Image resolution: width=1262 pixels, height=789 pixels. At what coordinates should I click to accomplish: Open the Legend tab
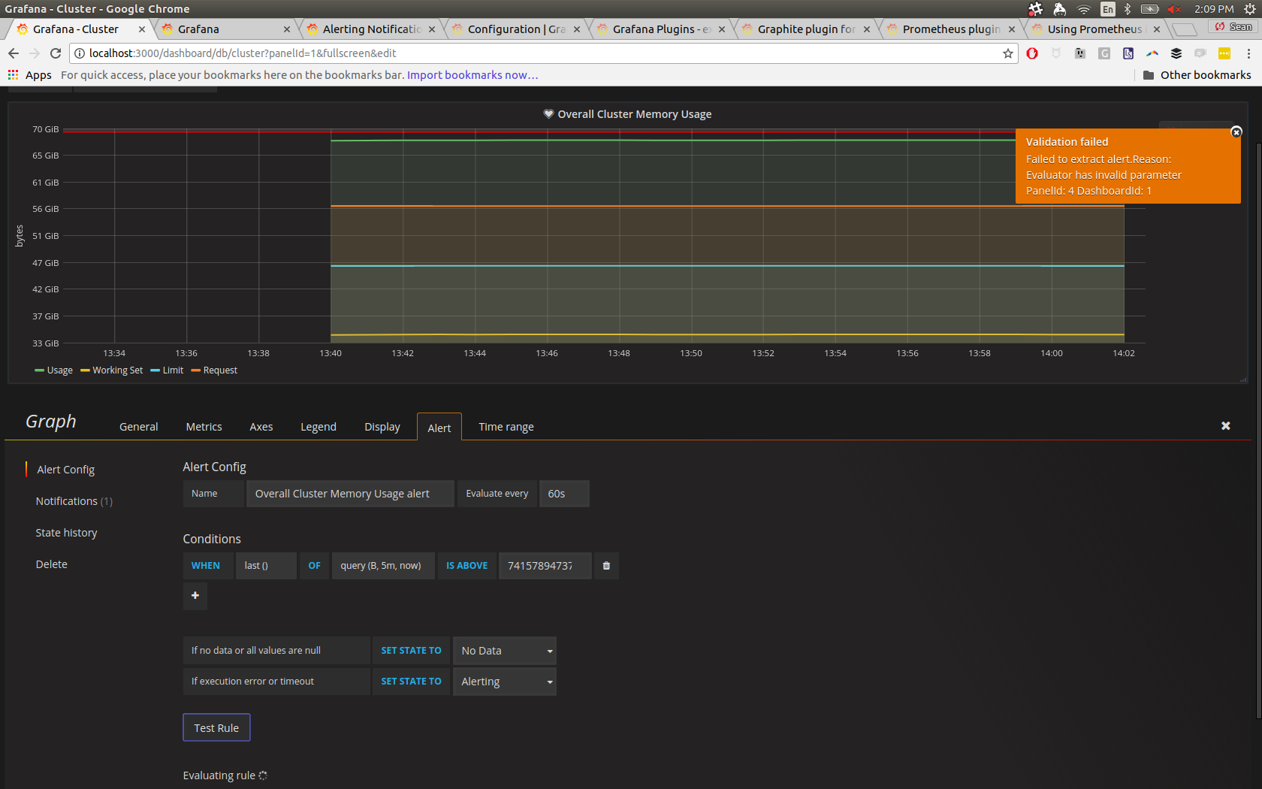click(319, 427)
